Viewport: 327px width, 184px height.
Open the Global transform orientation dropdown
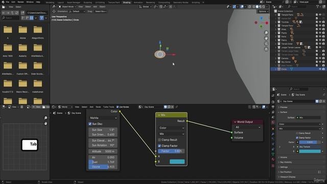[x=145, y=7]
